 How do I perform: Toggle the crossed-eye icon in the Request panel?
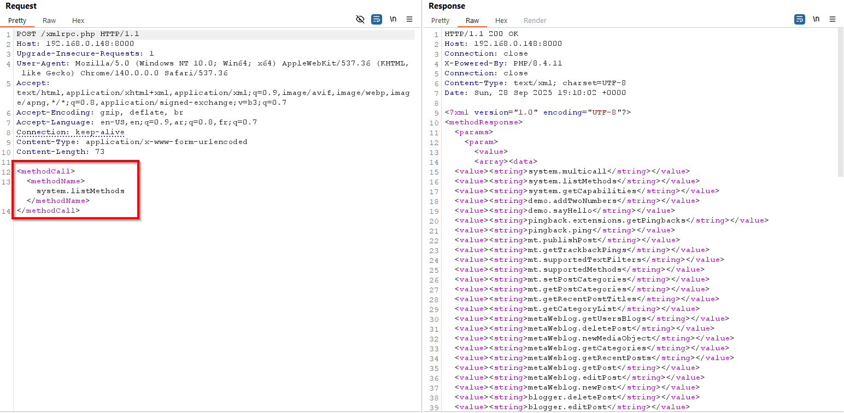[360, 19]
